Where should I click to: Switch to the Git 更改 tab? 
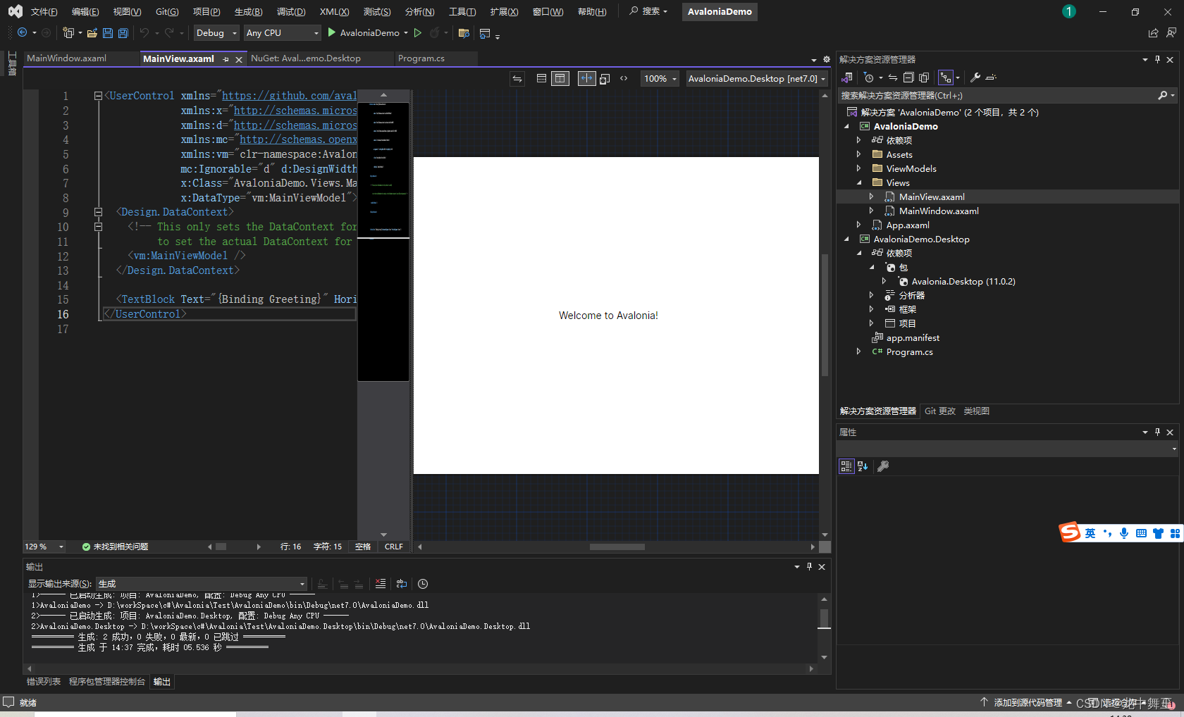coord(940,411)
